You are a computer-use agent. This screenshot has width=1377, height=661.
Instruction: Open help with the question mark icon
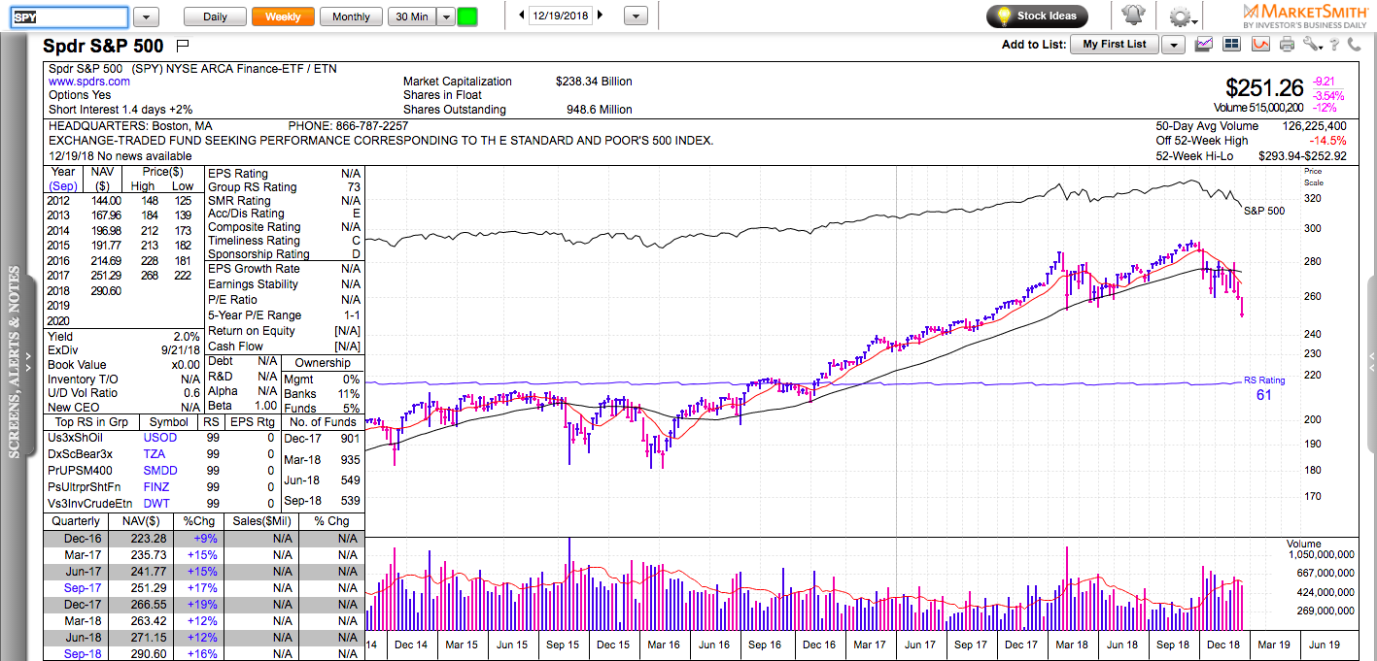point(1335,44)
